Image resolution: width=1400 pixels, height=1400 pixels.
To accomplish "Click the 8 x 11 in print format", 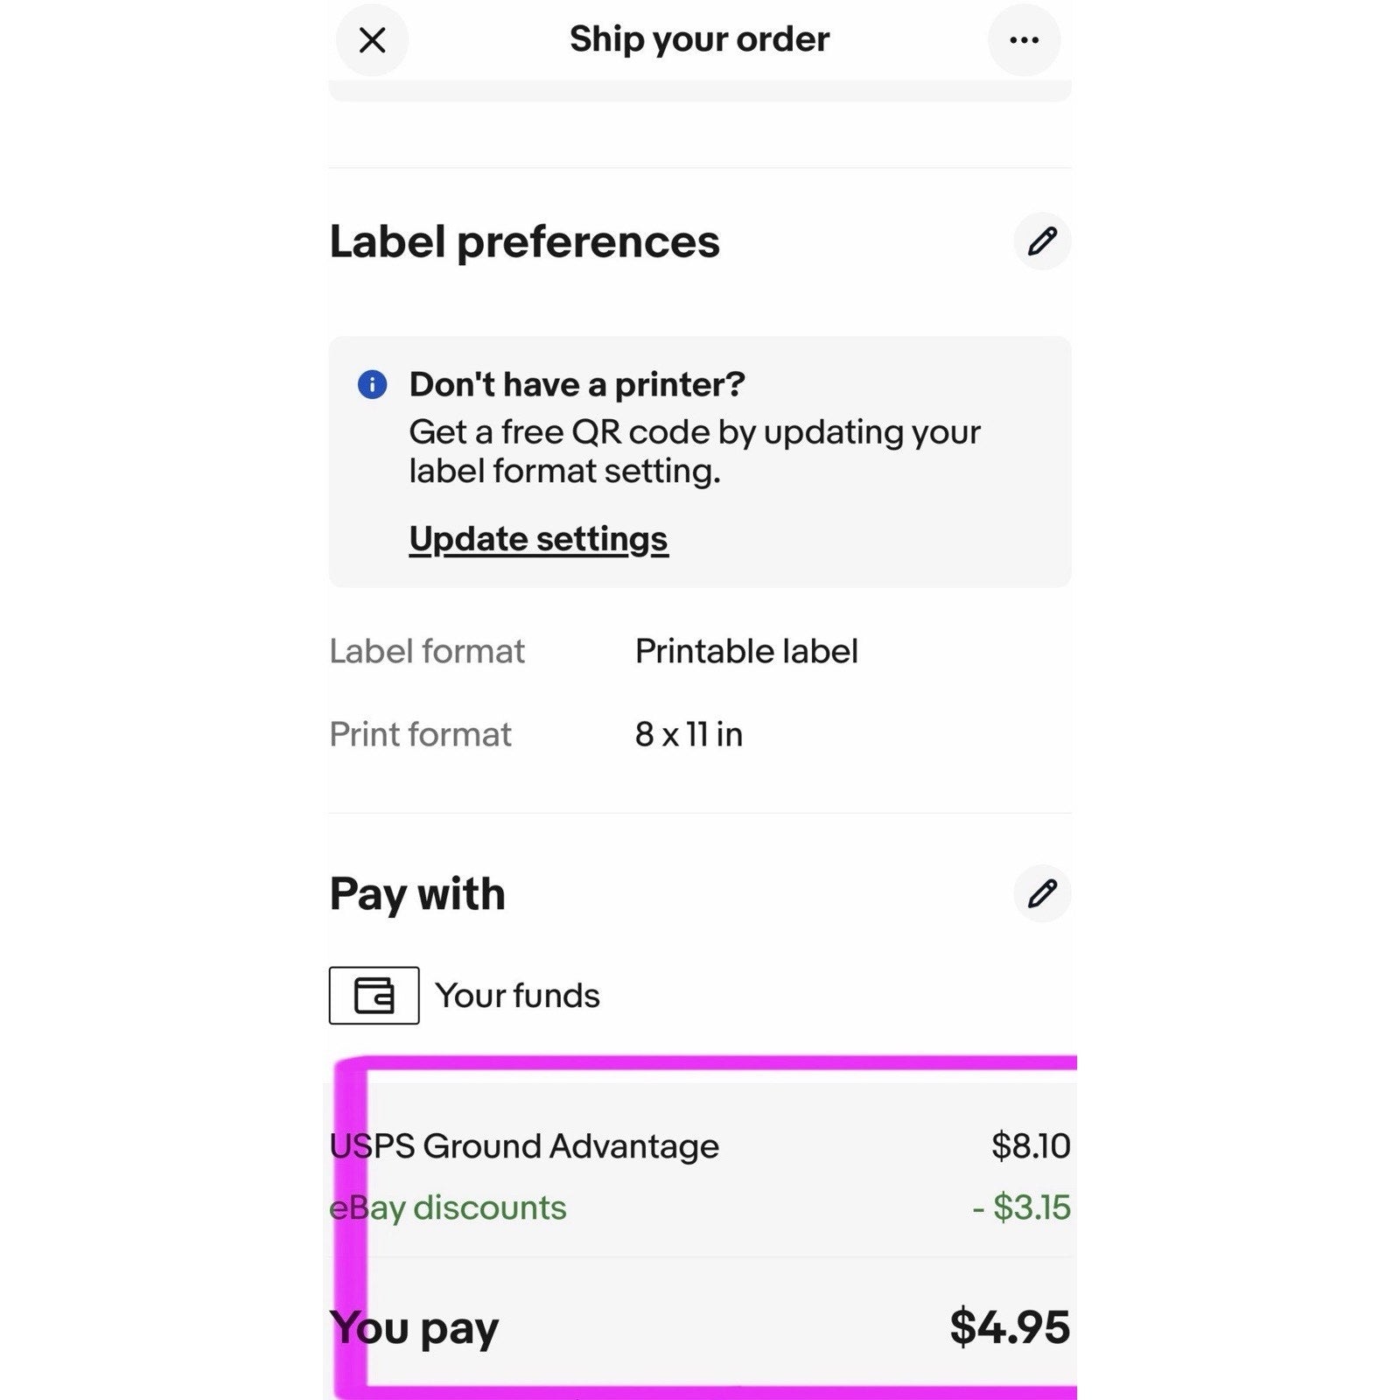I will (689, 734).
